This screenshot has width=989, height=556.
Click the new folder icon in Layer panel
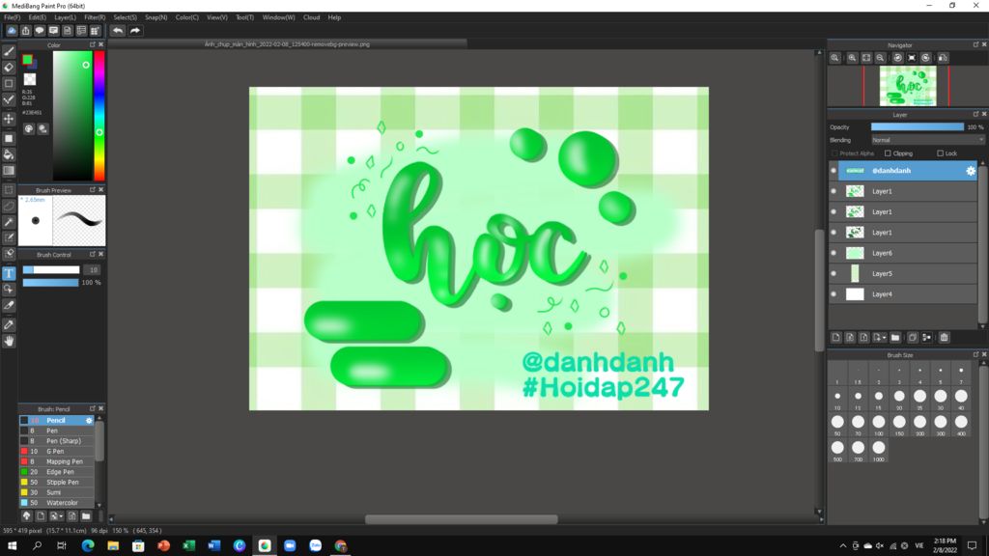click(895, 337)
